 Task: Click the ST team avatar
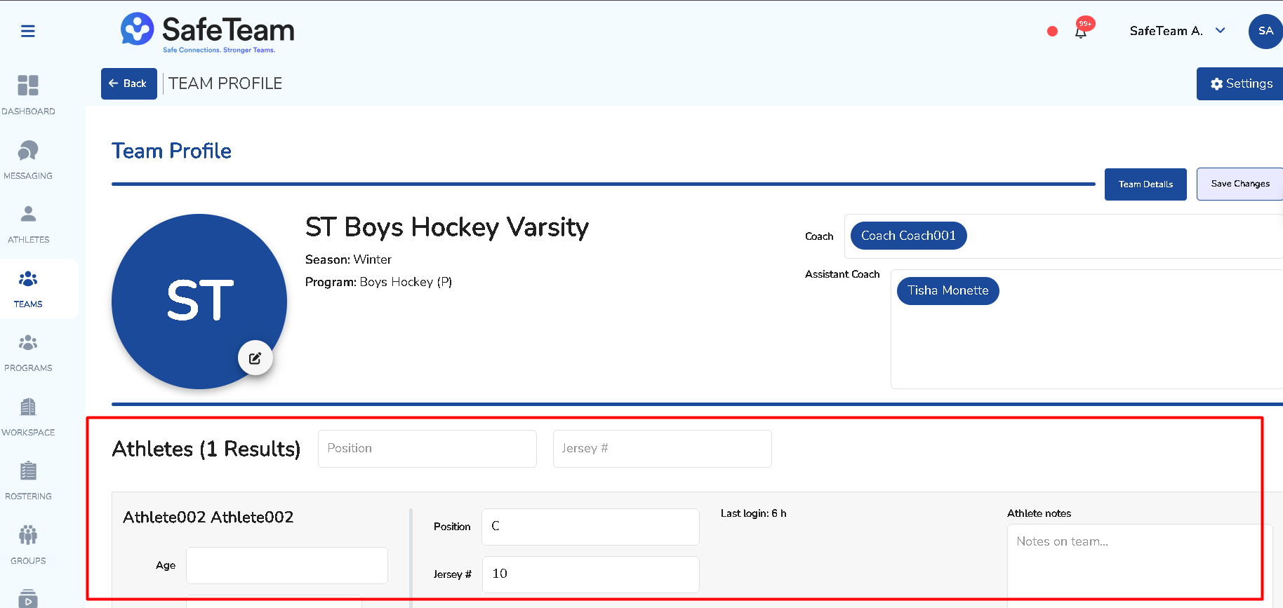[199, 302]
